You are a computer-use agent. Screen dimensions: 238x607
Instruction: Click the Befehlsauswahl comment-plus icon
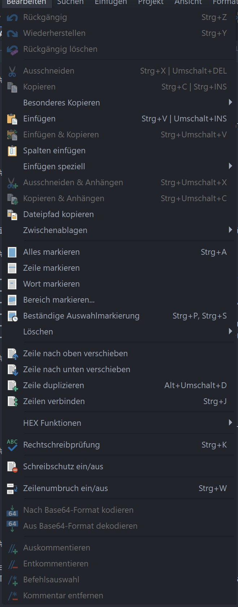(x=13, y=580)
